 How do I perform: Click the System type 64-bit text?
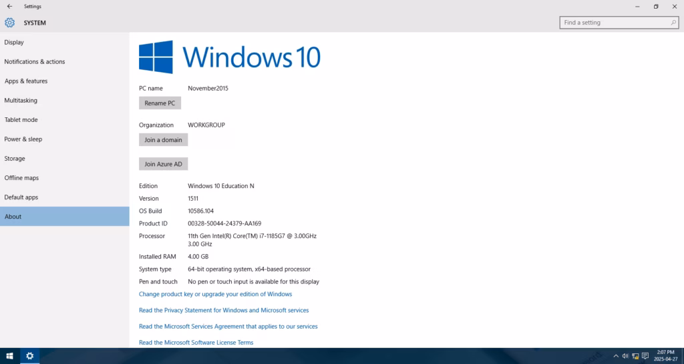[x=249, y=269]
